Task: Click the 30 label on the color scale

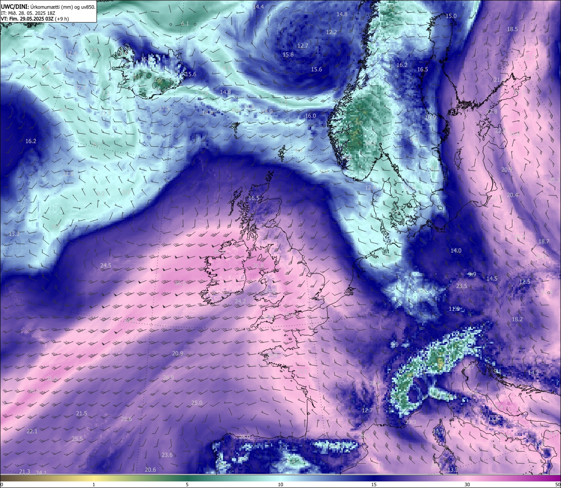Action: click(467, 484)
